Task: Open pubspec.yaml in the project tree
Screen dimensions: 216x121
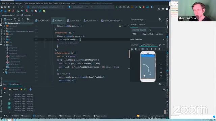Action: pos(15,62)
